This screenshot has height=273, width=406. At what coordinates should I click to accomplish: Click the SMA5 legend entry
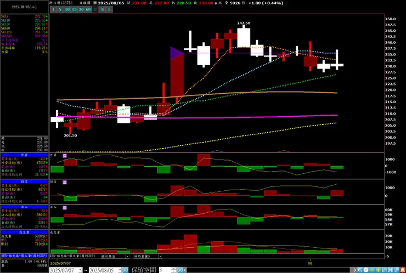click(x=24, y=16)
